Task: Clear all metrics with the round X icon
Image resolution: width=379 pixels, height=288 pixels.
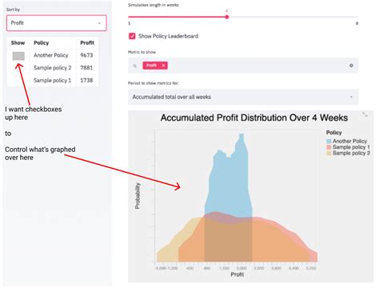Action: [351, 66]
